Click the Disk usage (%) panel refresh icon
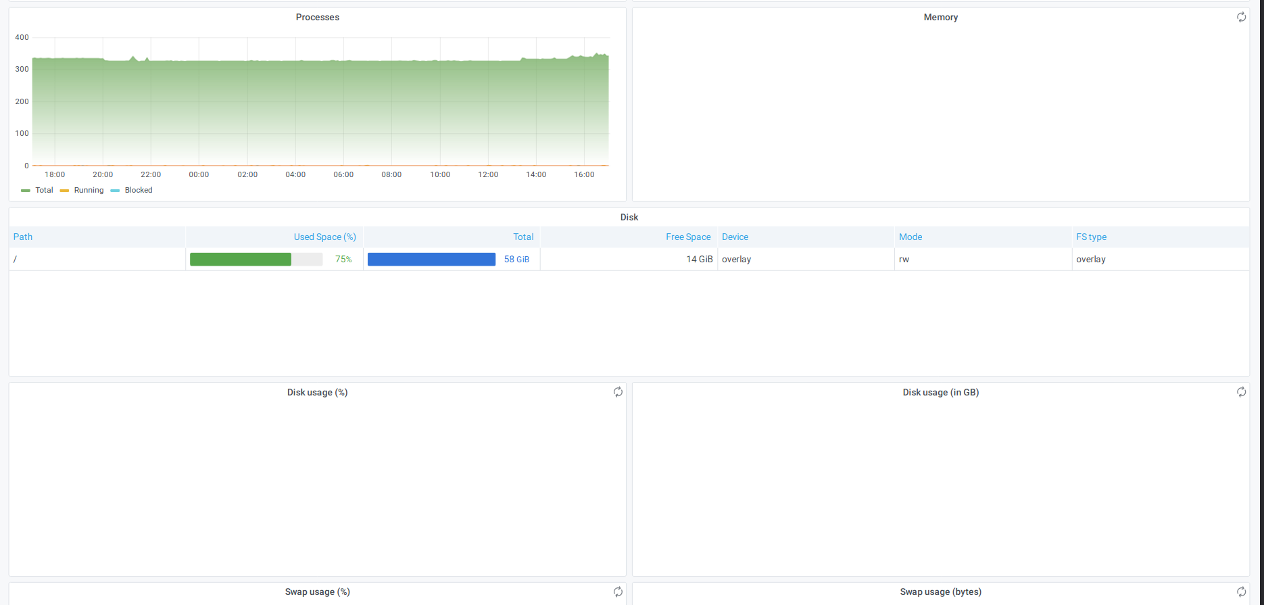 tap(618, 392)
